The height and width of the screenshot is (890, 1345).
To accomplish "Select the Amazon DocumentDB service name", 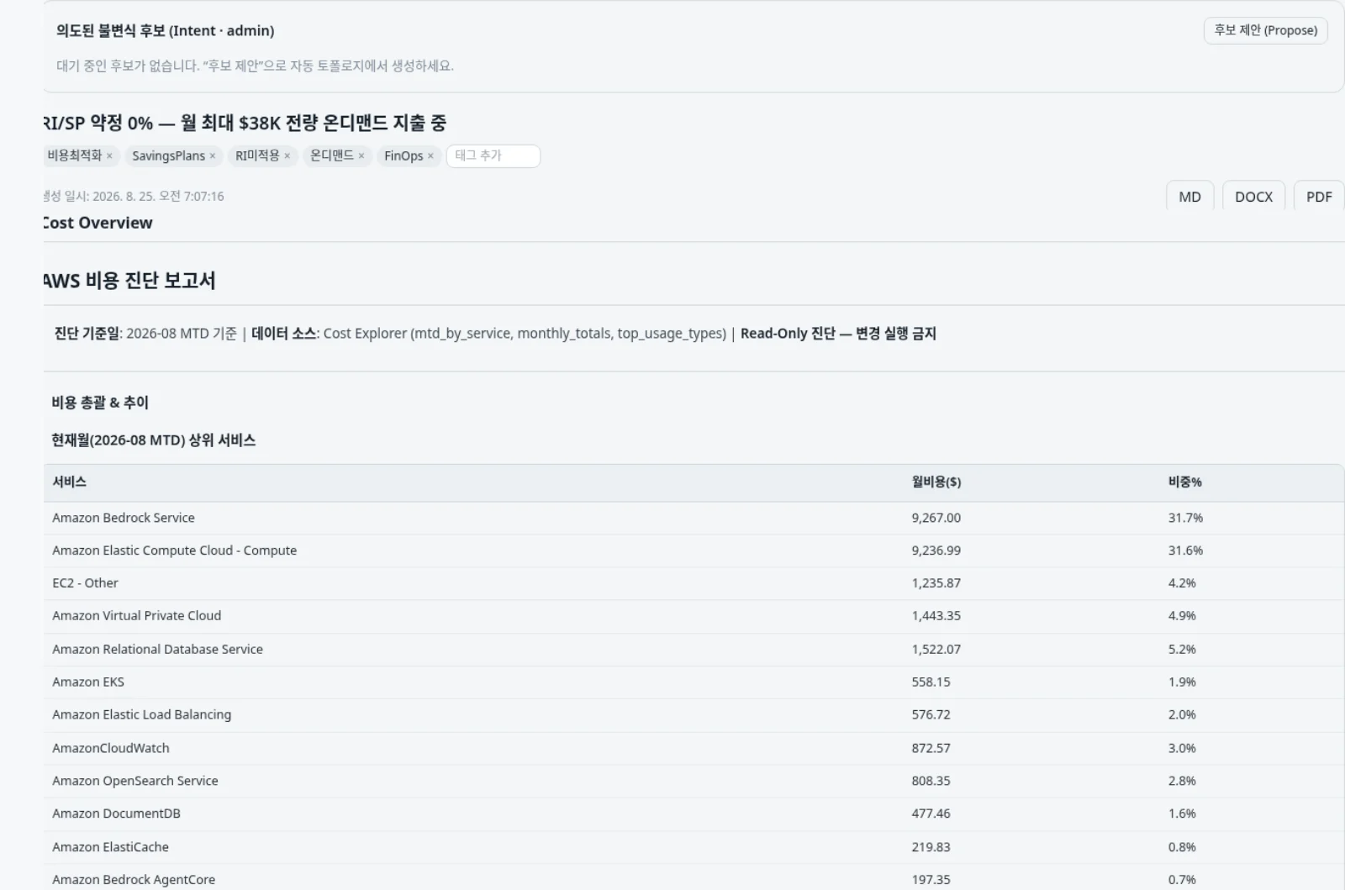I will (116, 814).
